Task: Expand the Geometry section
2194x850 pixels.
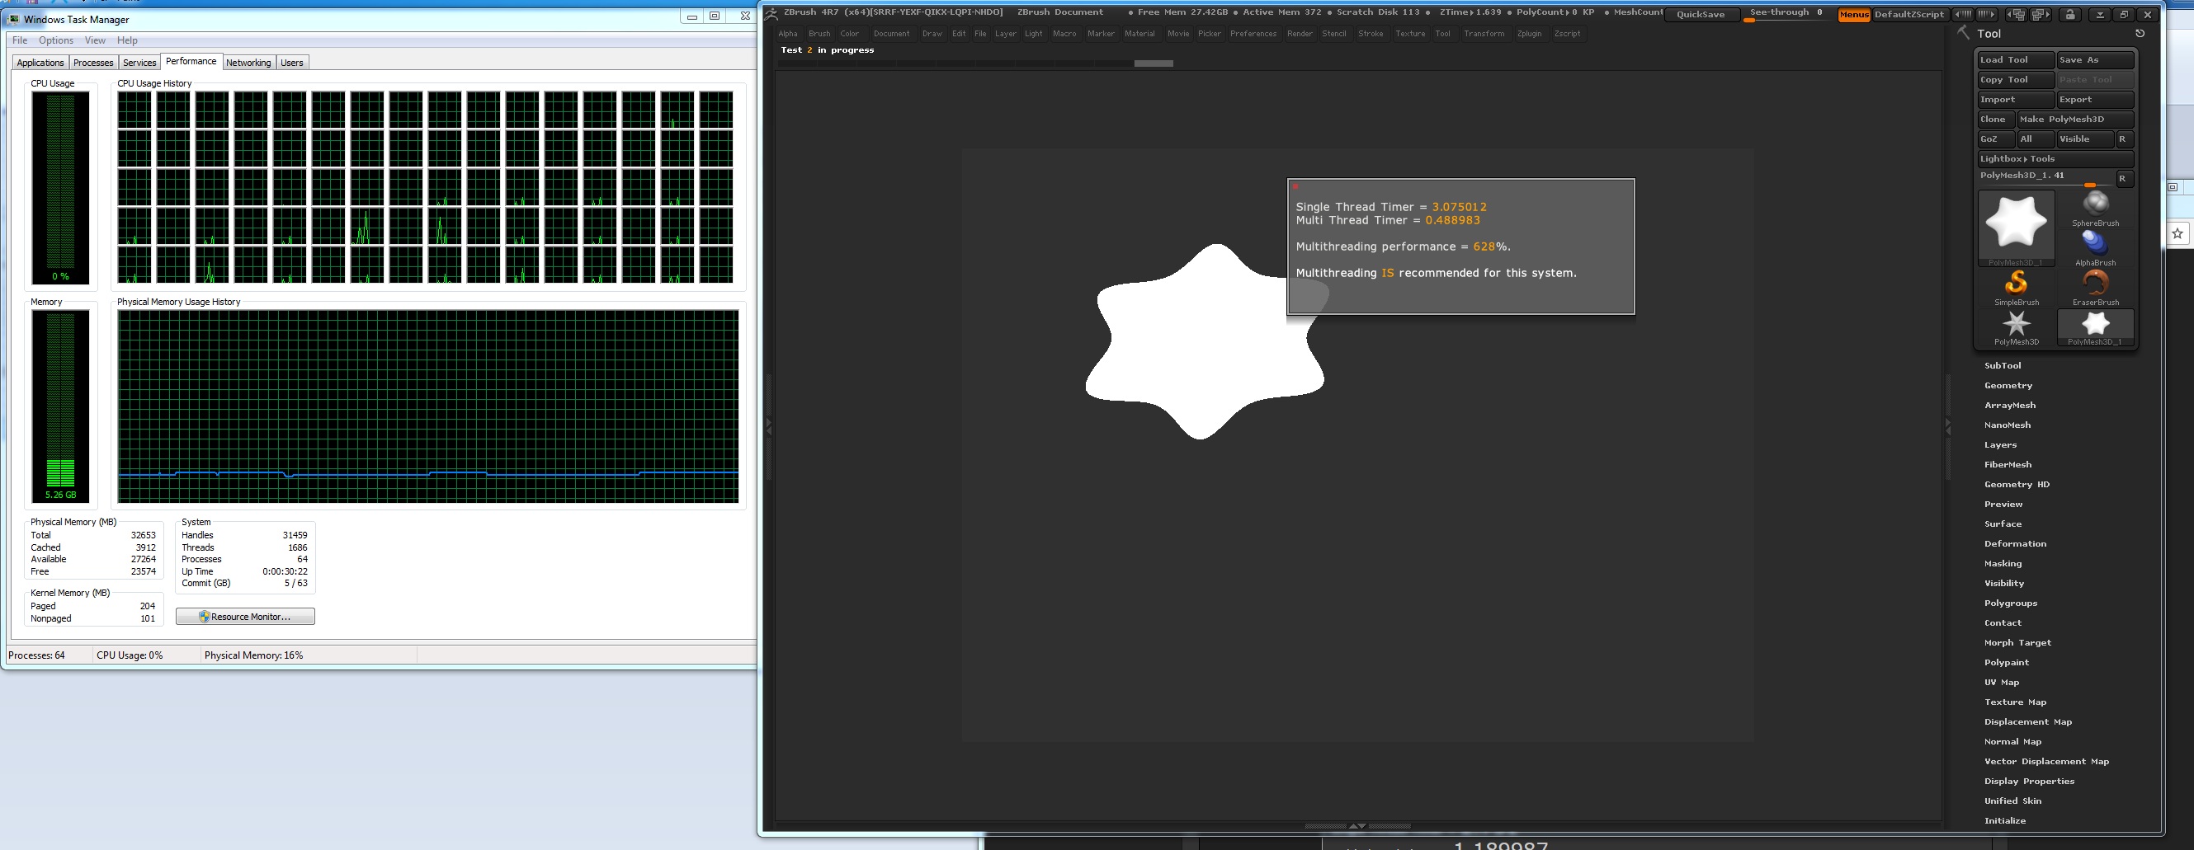Action: pyautogui.click(x=2008, y=386)
